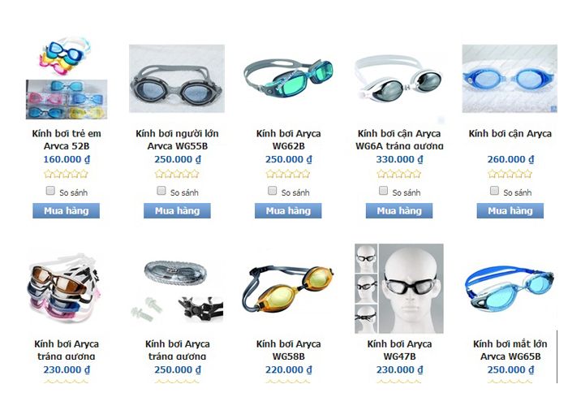Open the yellow-lens WG58B goggles thumbnail

(x=288, y=289)
